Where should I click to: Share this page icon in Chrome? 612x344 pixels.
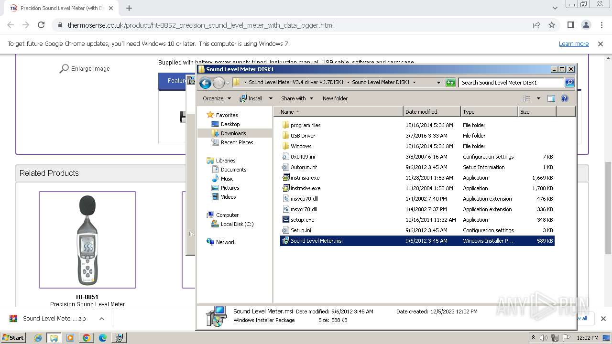click(536, 25)
